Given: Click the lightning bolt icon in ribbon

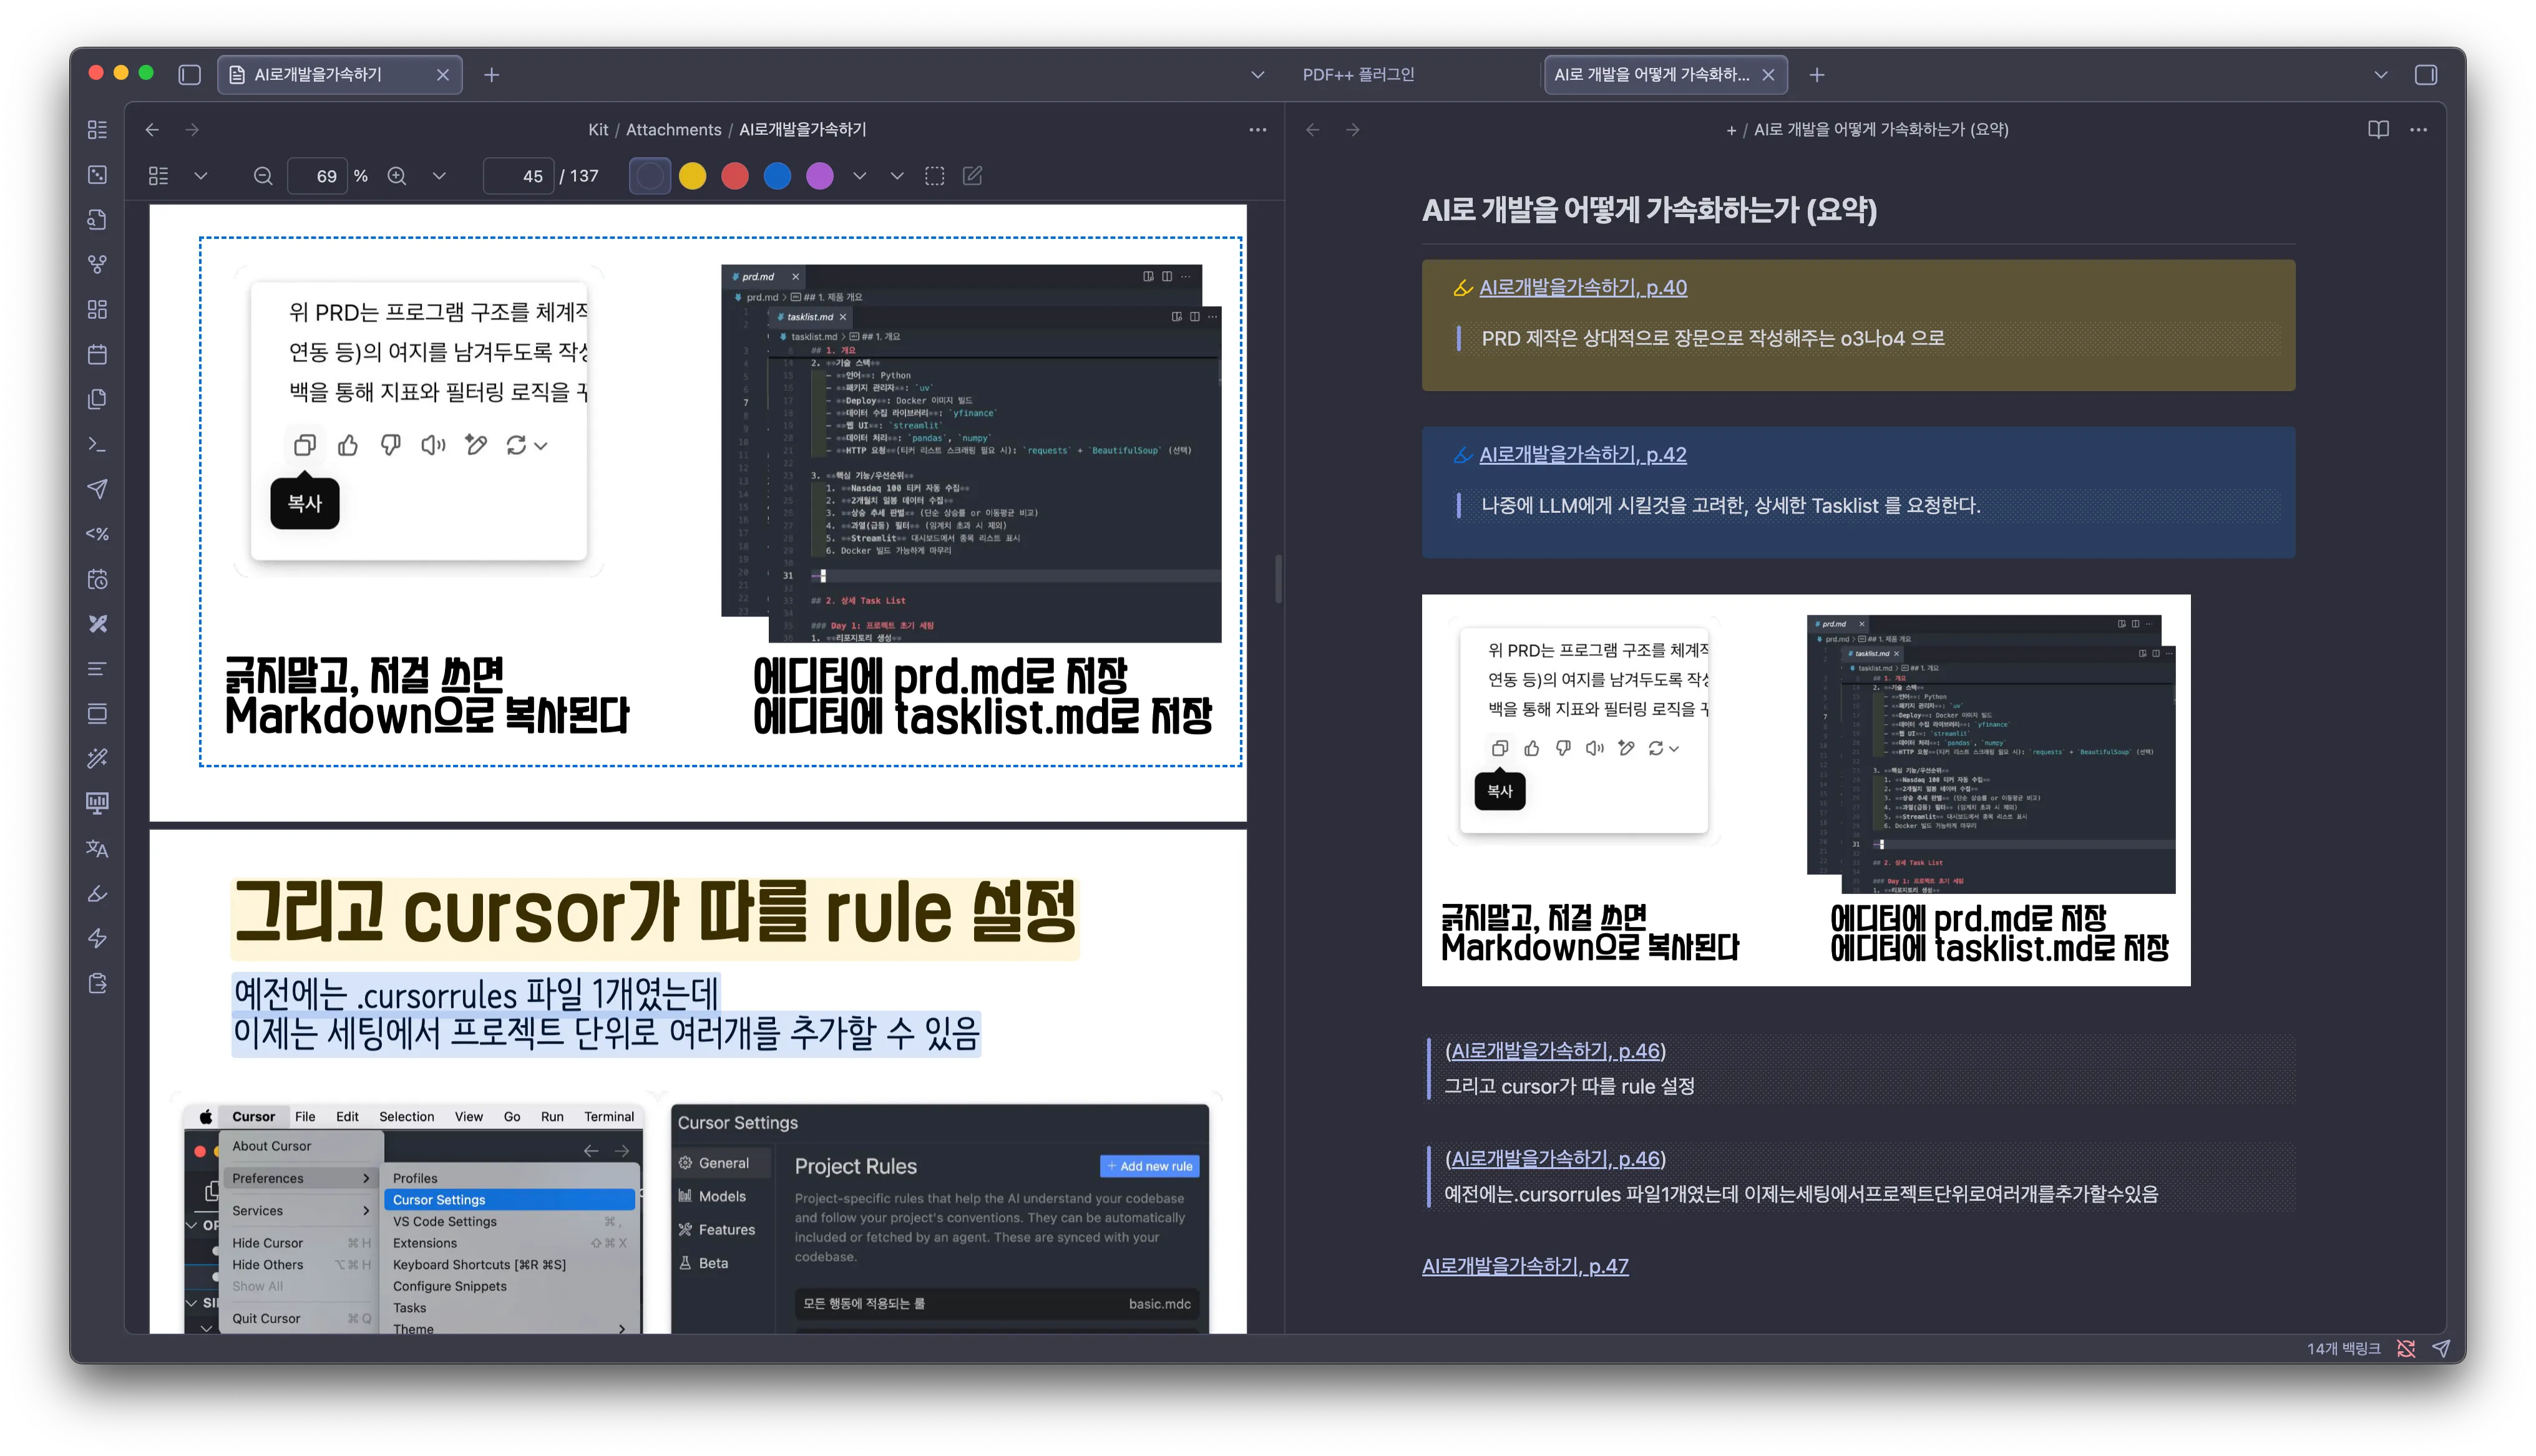Looking at the screenshot, I should (97, 938).
